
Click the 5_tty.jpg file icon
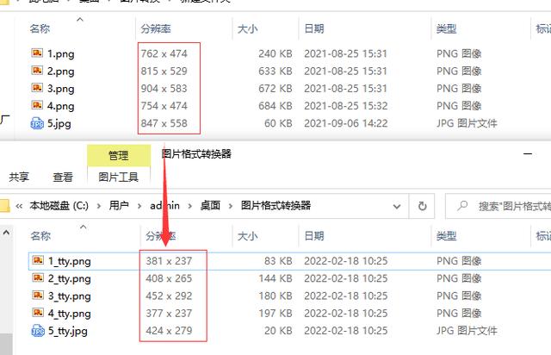[x=38, y=331]
